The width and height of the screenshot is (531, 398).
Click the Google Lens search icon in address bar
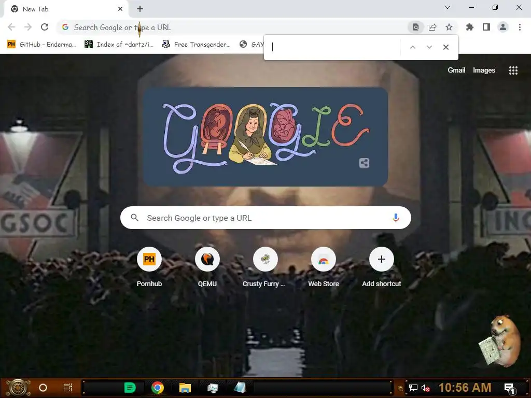(x=415, y=27)
